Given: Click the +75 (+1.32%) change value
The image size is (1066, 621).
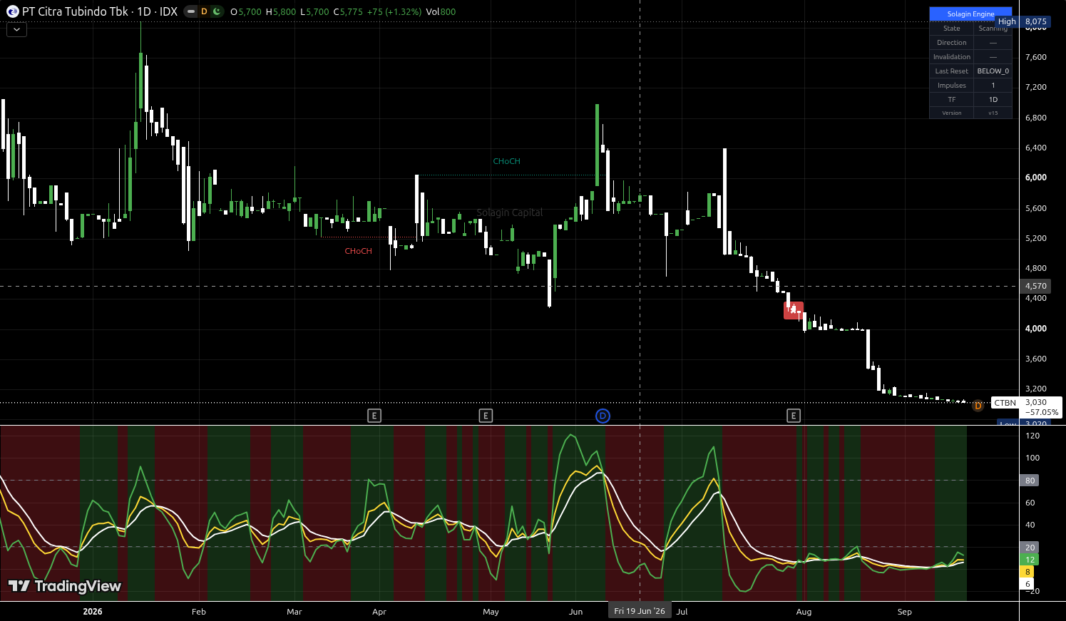Looking at the screenshot, I should point(394,12).
